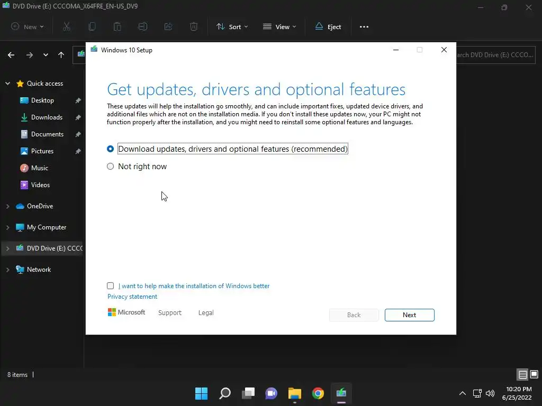Open the Privacy statement link
The image size is (542, 406).
click(x=132, y=297)
